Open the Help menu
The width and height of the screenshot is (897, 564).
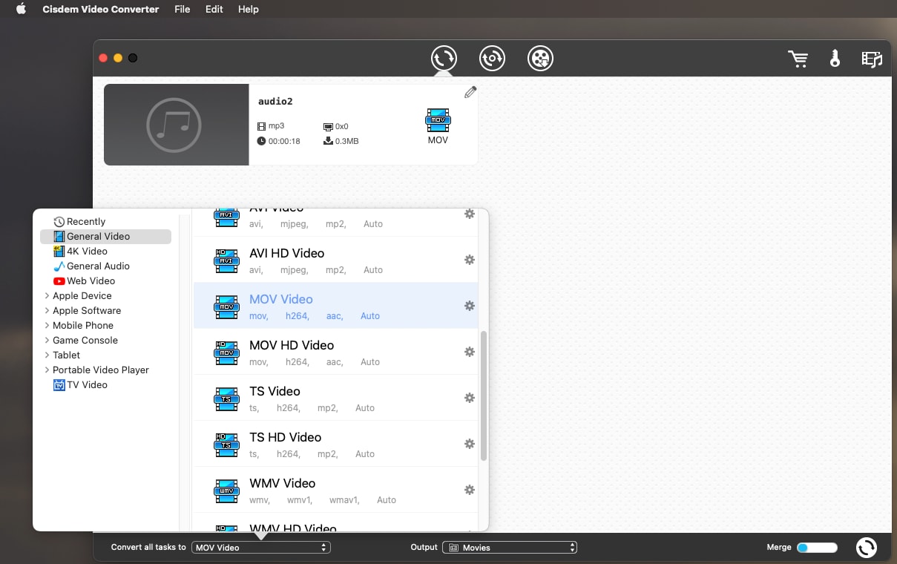tap(249, 9)
